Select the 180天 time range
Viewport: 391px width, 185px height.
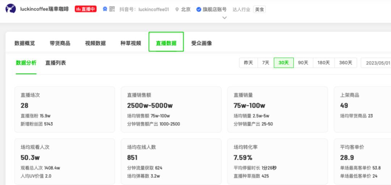[x=324, y=63]
